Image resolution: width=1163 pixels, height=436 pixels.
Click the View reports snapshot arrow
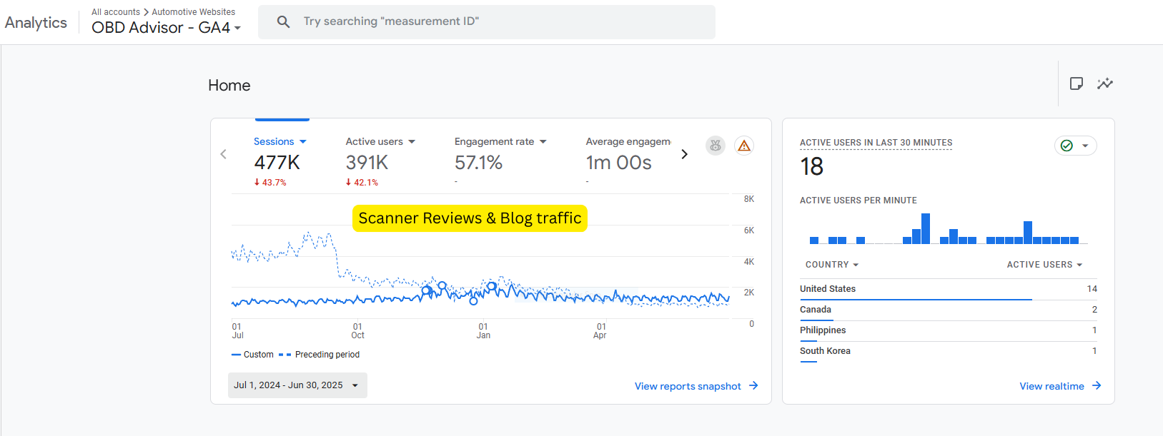tap(753, 385)
